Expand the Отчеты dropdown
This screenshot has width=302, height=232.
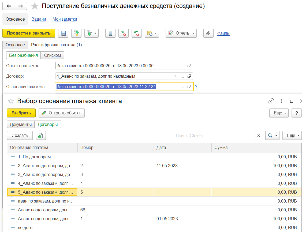[x=181, y=33]
